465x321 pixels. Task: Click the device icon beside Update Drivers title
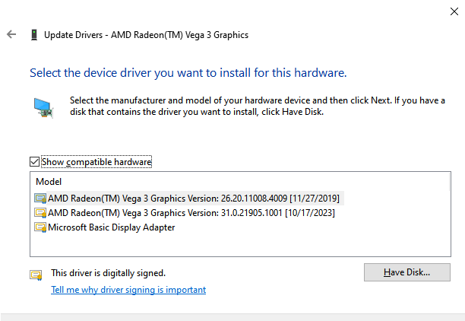(x=34, y=35)
